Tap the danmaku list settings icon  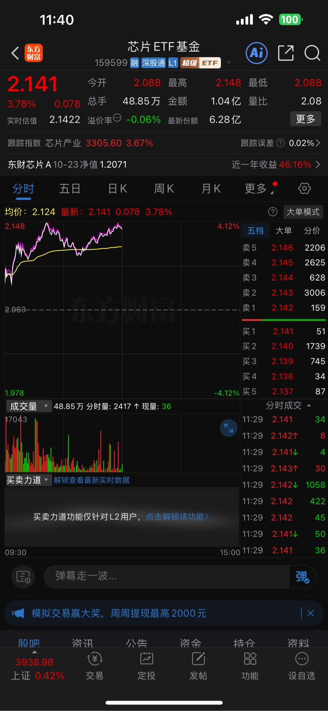tap(23, 577)
